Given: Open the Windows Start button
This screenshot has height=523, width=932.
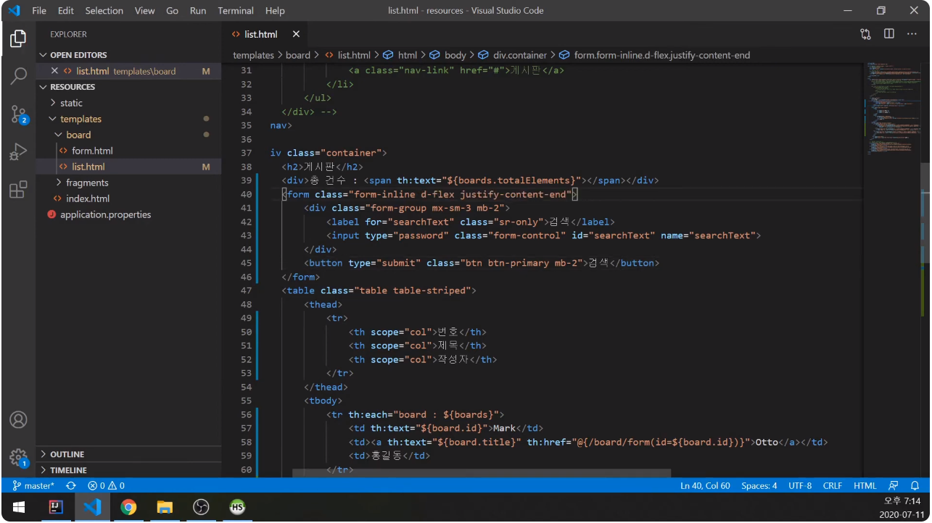Looking at the screenshot, I should click(x=19, y=507).
